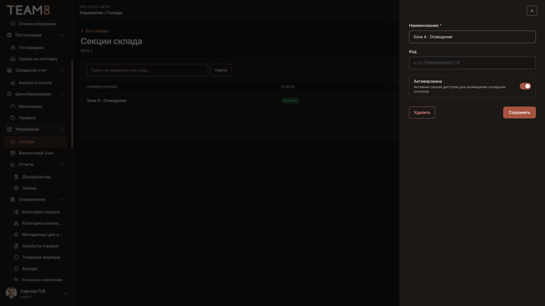Click the search by name or code field
Viewport: 545px width, 306px height.
pyautogui.click(x=147, y=70)
